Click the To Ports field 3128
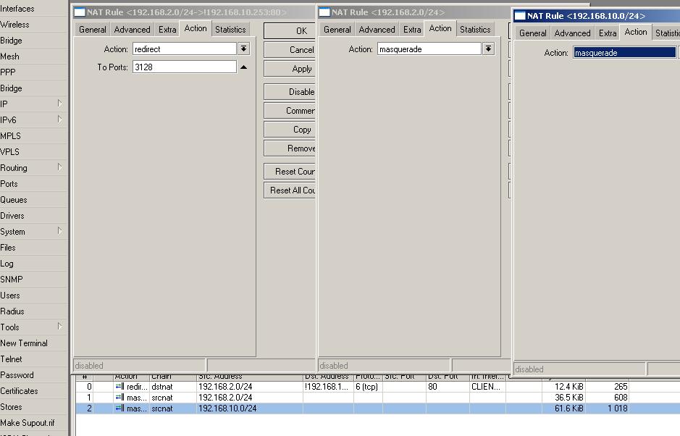This screenshot has height=436, width=680. pyautogui.click(x=185, y=67)
